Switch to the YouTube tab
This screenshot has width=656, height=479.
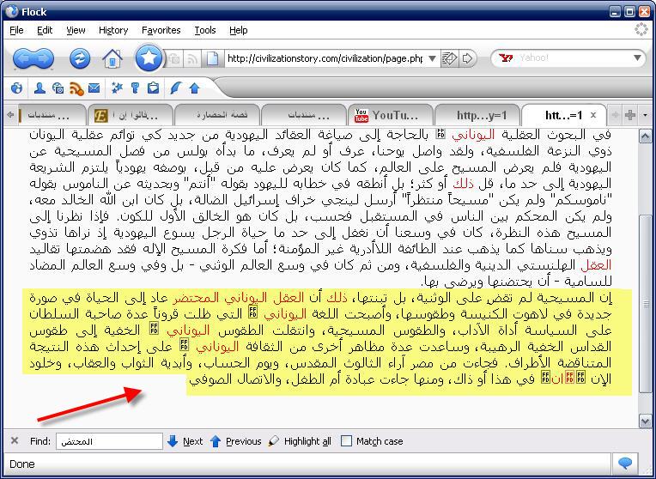click(389, 115)
